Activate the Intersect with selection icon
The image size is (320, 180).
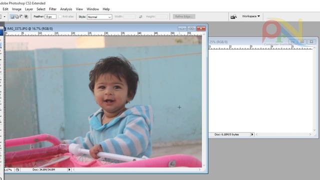pyautogui.click(x=26, y=16)
